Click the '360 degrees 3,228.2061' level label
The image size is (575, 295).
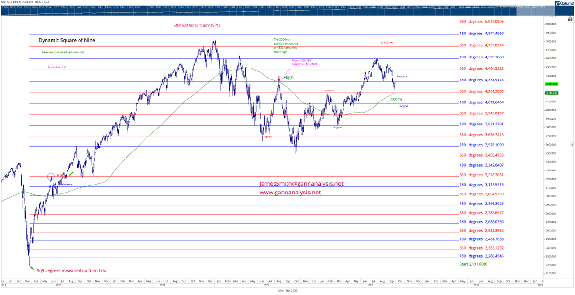coord(482,175)
